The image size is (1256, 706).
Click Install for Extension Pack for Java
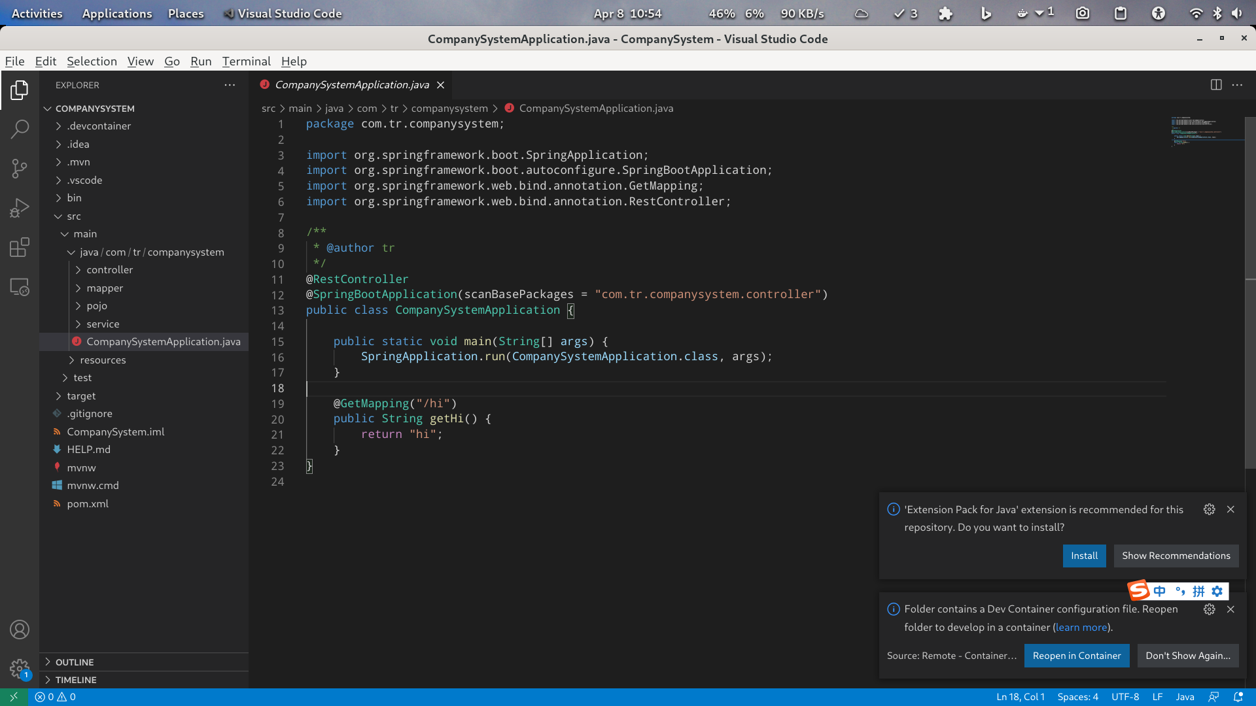pyautogui.click(x=1084, y=556)
